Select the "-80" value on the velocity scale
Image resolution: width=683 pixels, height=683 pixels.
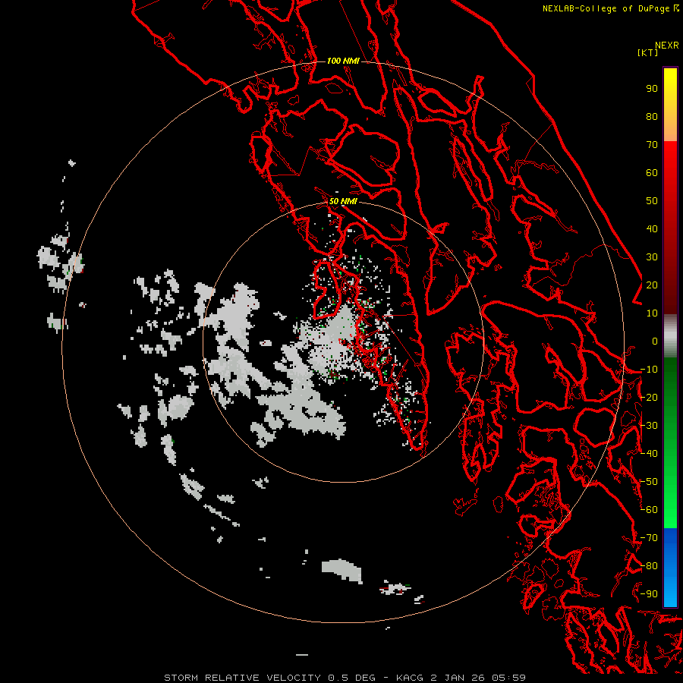pos(649,566)
